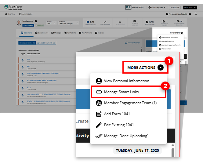Click the scroll-up arrow in enlarged callout

click(173, 145)
